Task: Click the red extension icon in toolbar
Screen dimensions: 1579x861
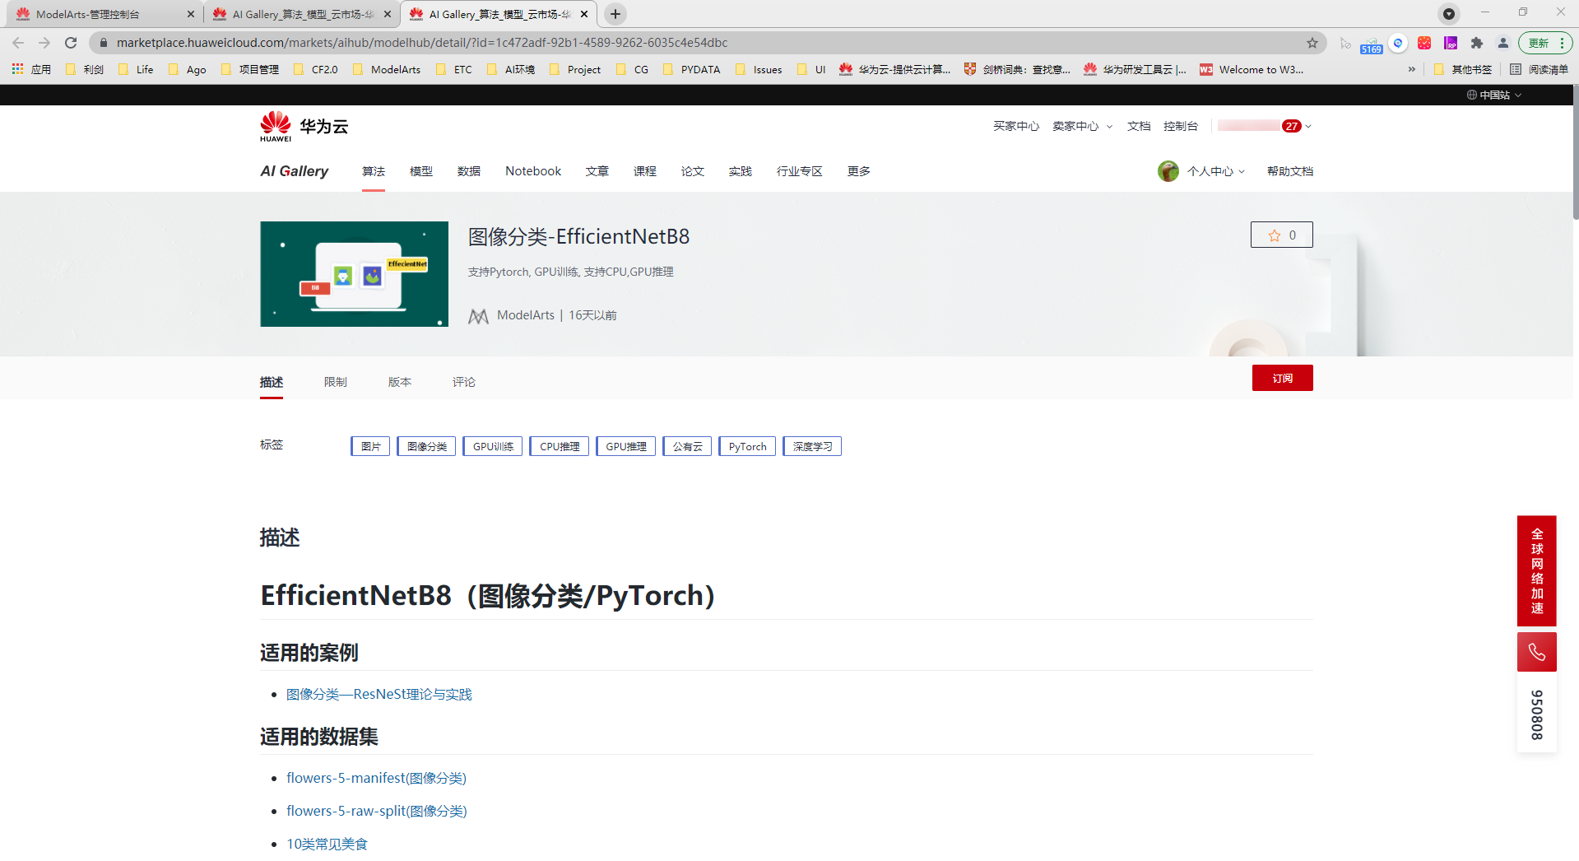Action: [x=1424, y=43]
